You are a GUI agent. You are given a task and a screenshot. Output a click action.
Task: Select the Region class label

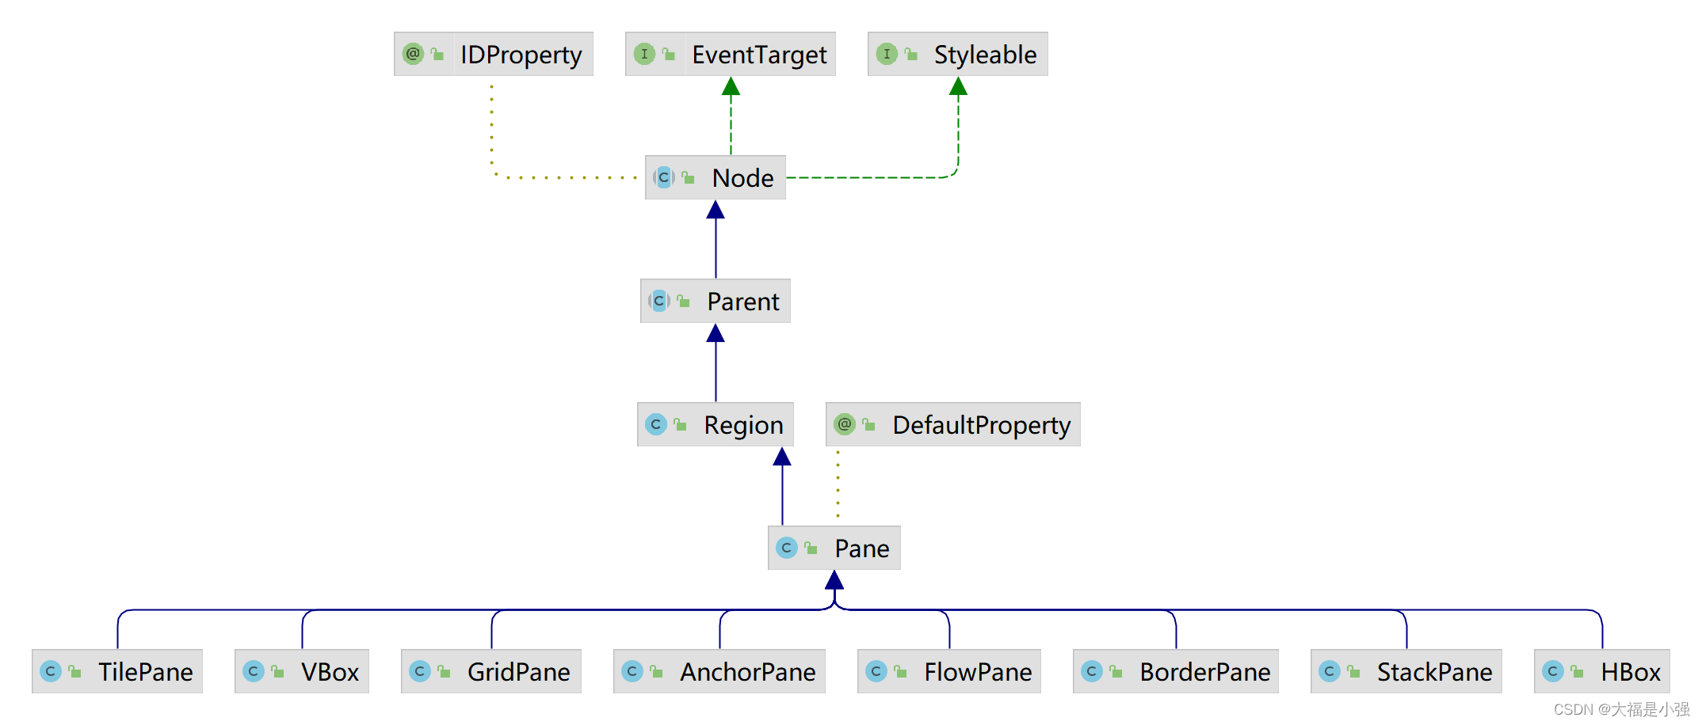coord(743,425)
